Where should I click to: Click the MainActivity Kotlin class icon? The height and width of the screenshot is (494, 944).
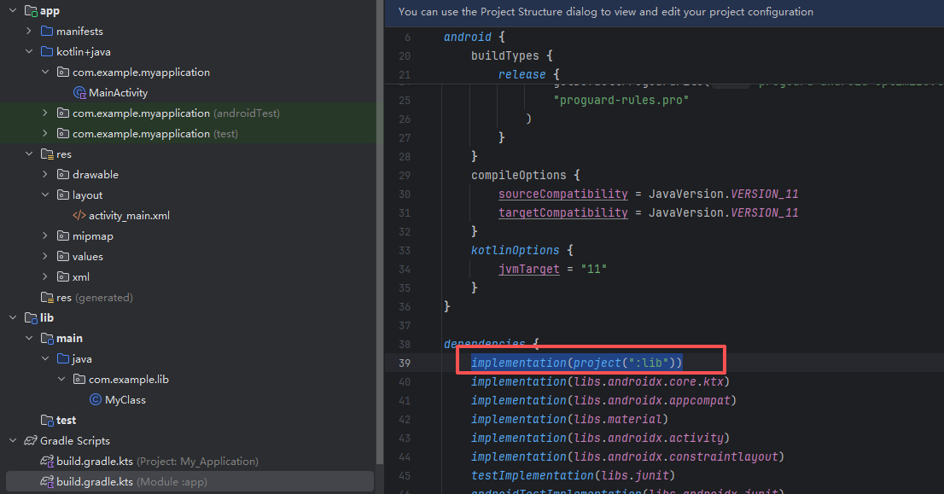click(x=79, y=93)
